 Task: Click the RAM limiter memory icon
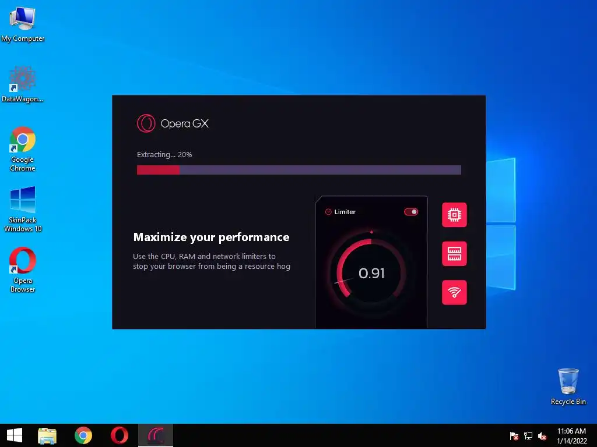[454, 254]
